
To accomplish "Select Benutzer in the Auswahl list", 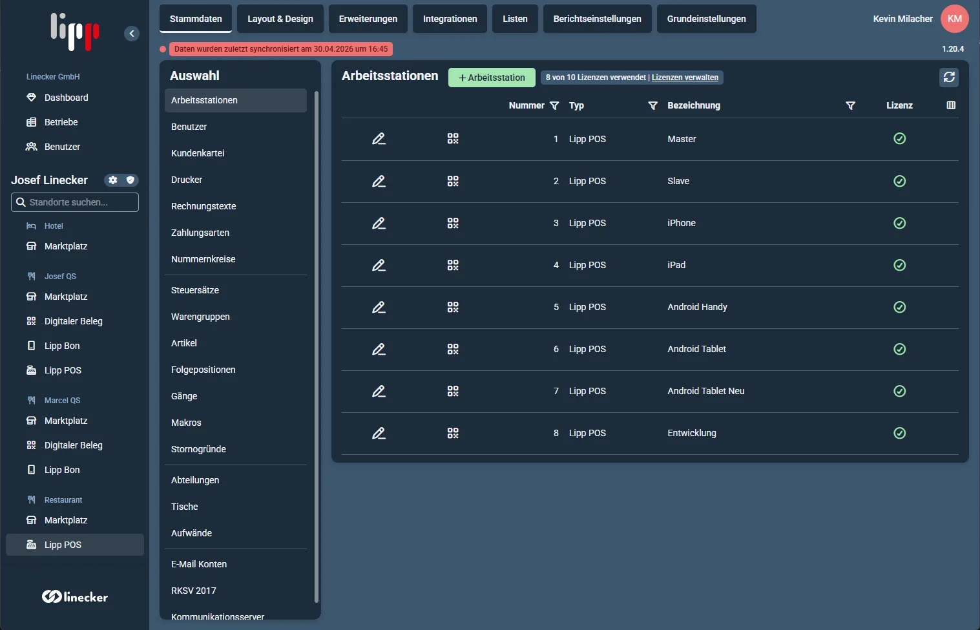I will coord(236,127).
